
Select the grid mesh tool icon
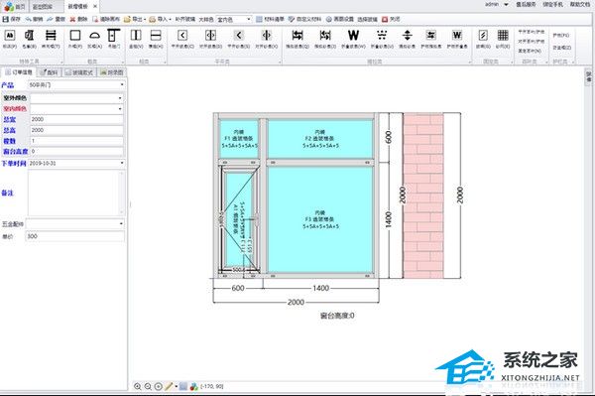click(503, 39)
